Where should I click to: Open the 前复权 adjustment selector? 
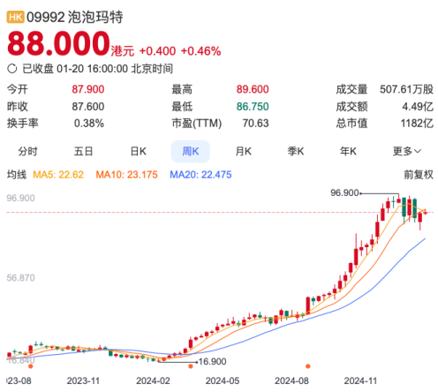419,175
